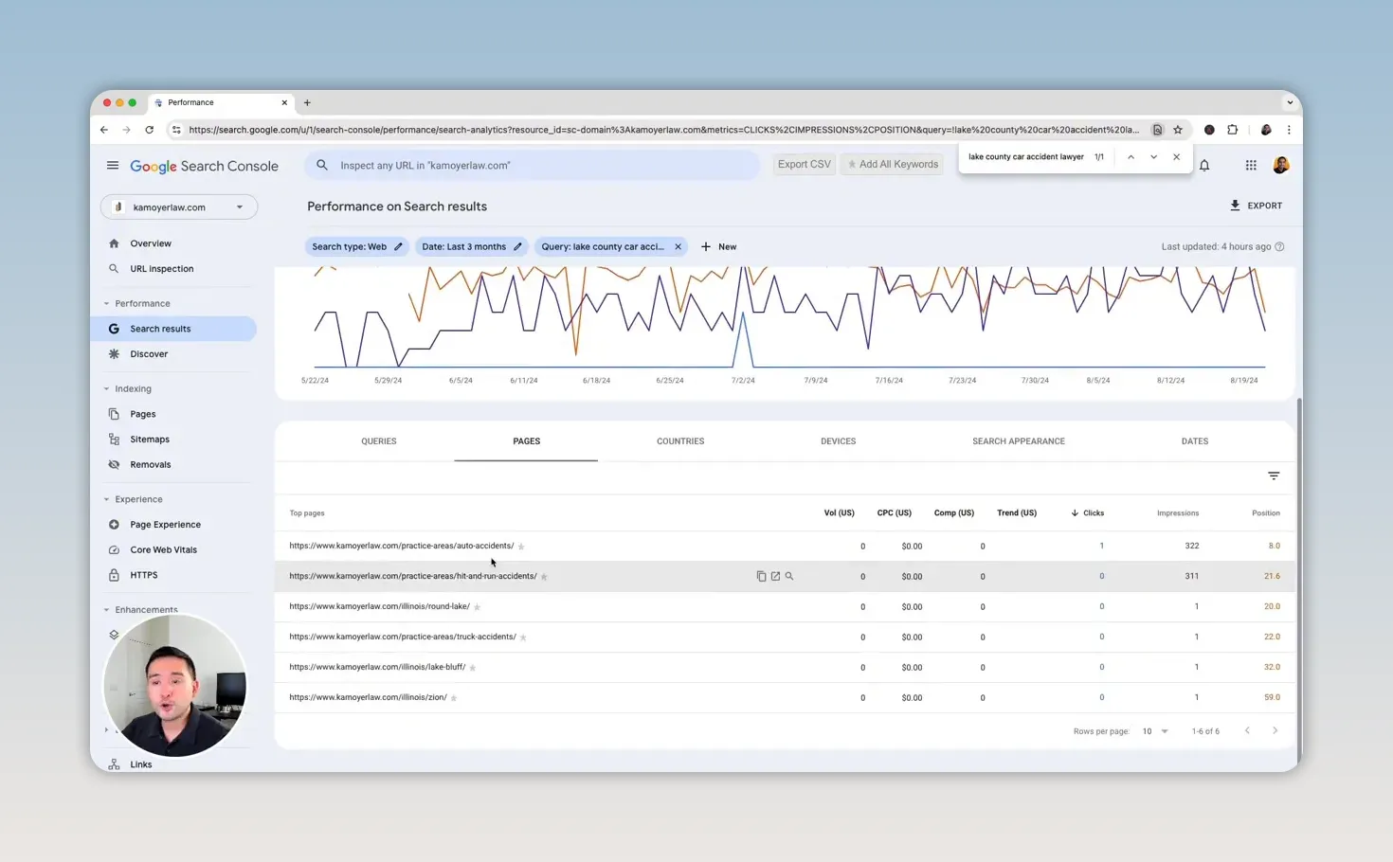Close the find-in-page bar
The image size is (1393, 862).
[x=1176, y=157]
